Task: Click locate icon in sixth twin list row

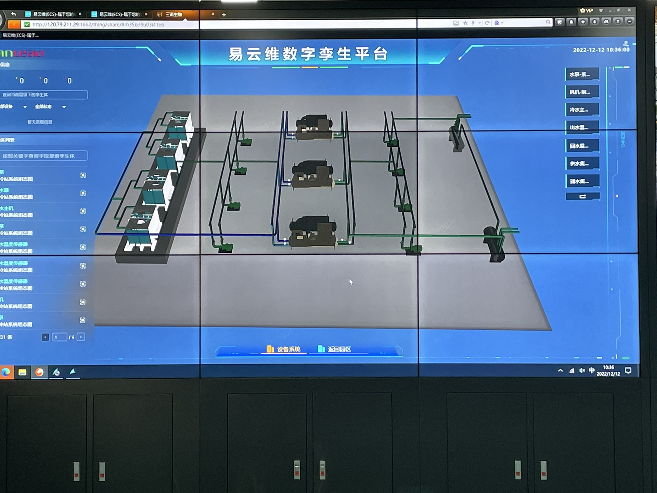Action: [83, 266]
